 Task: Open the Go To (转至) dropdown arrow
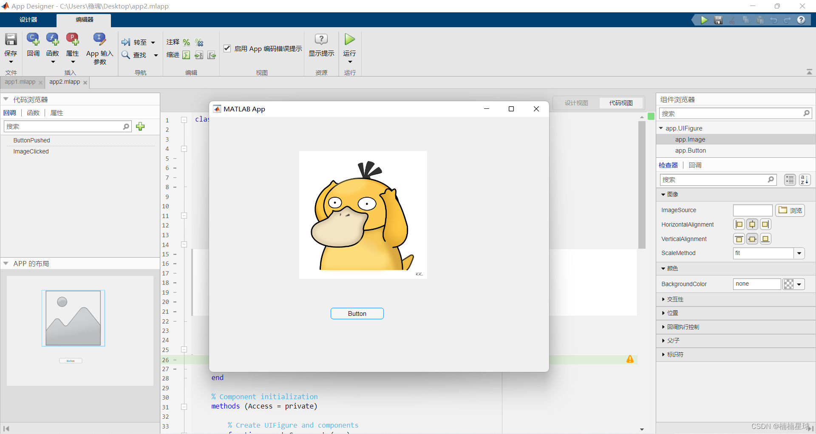point(153,43)
